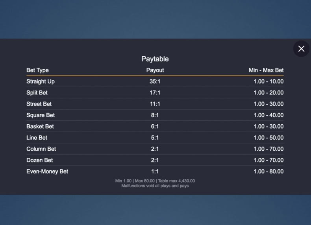Image resolution: width=311 pixels, height=225 pixels.
Task: Click the Line Bet row label
Action: click(x=37, y=138)
